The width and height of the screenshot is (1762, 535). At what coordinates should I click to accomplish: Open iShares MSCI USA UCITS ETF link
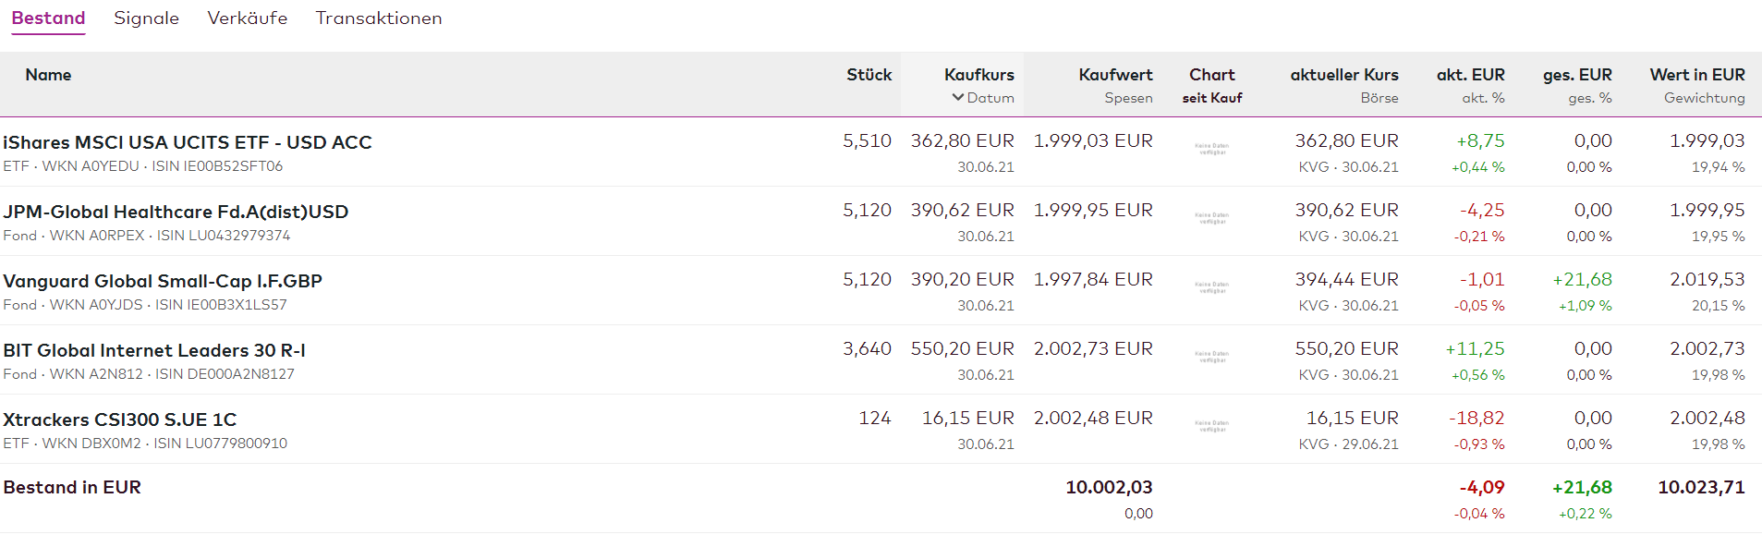point(187,142)
